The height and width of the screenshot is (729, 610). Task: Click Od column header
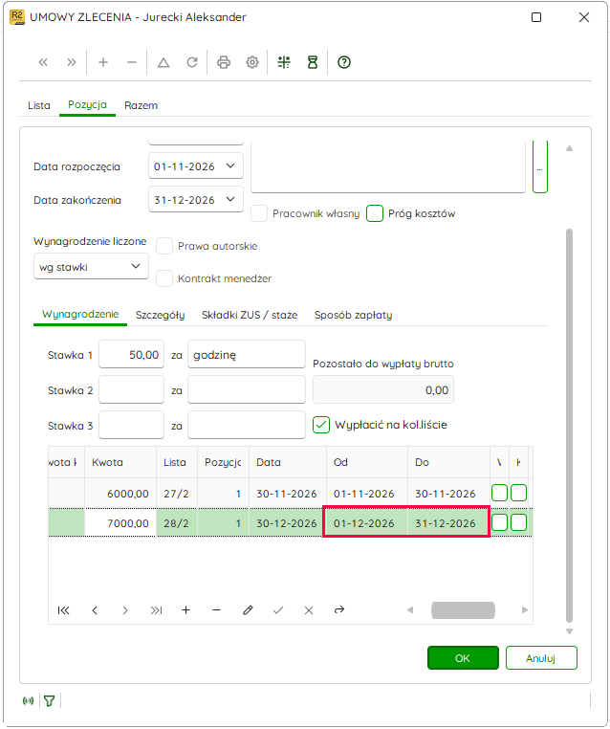[x=367, y=462]
